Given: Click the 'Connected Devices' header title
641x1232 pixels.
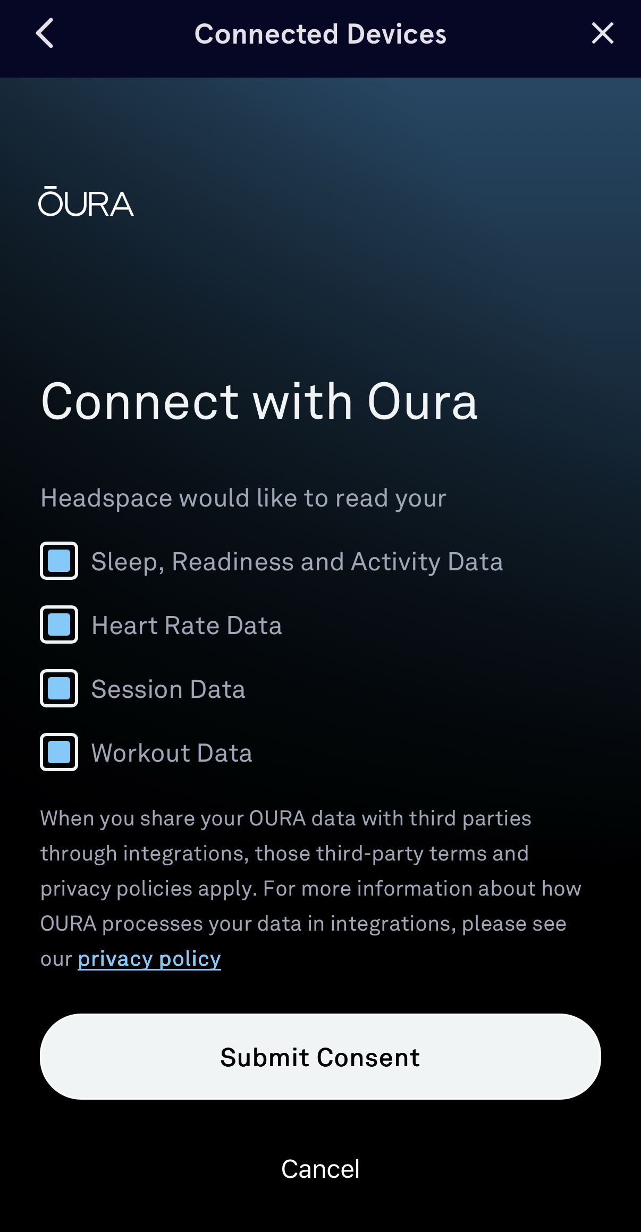Looking at the screenshot, I should click(320, 34).
